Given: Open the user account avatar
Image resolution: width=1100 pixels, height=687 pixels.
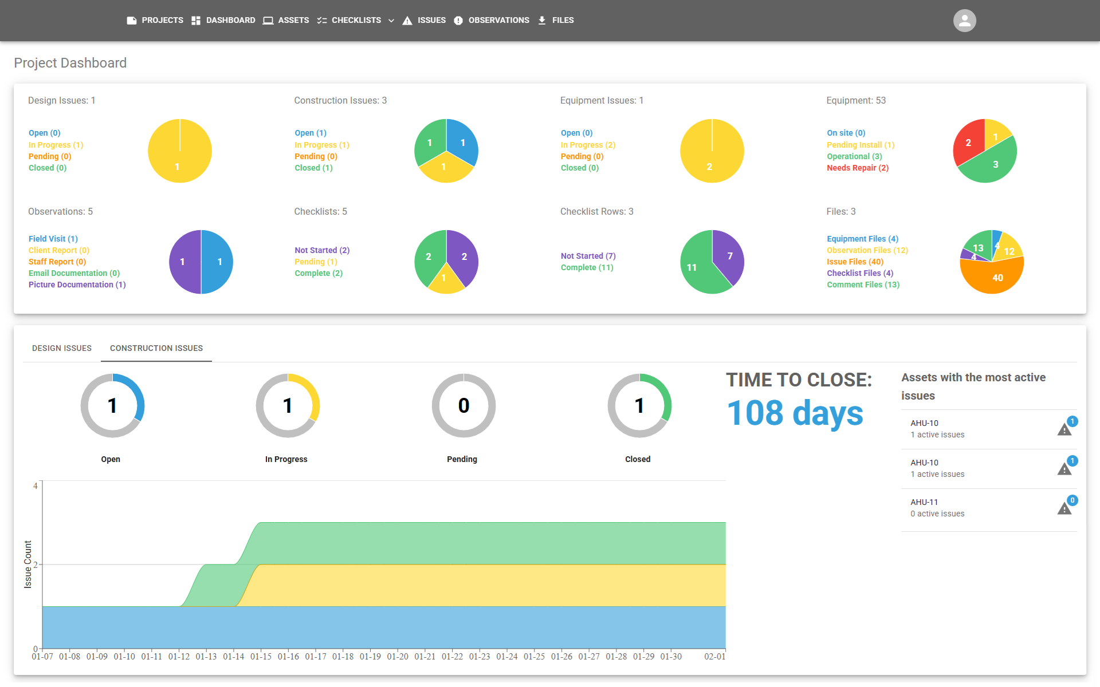Looking at the screenshot, I should click(964, 21).
